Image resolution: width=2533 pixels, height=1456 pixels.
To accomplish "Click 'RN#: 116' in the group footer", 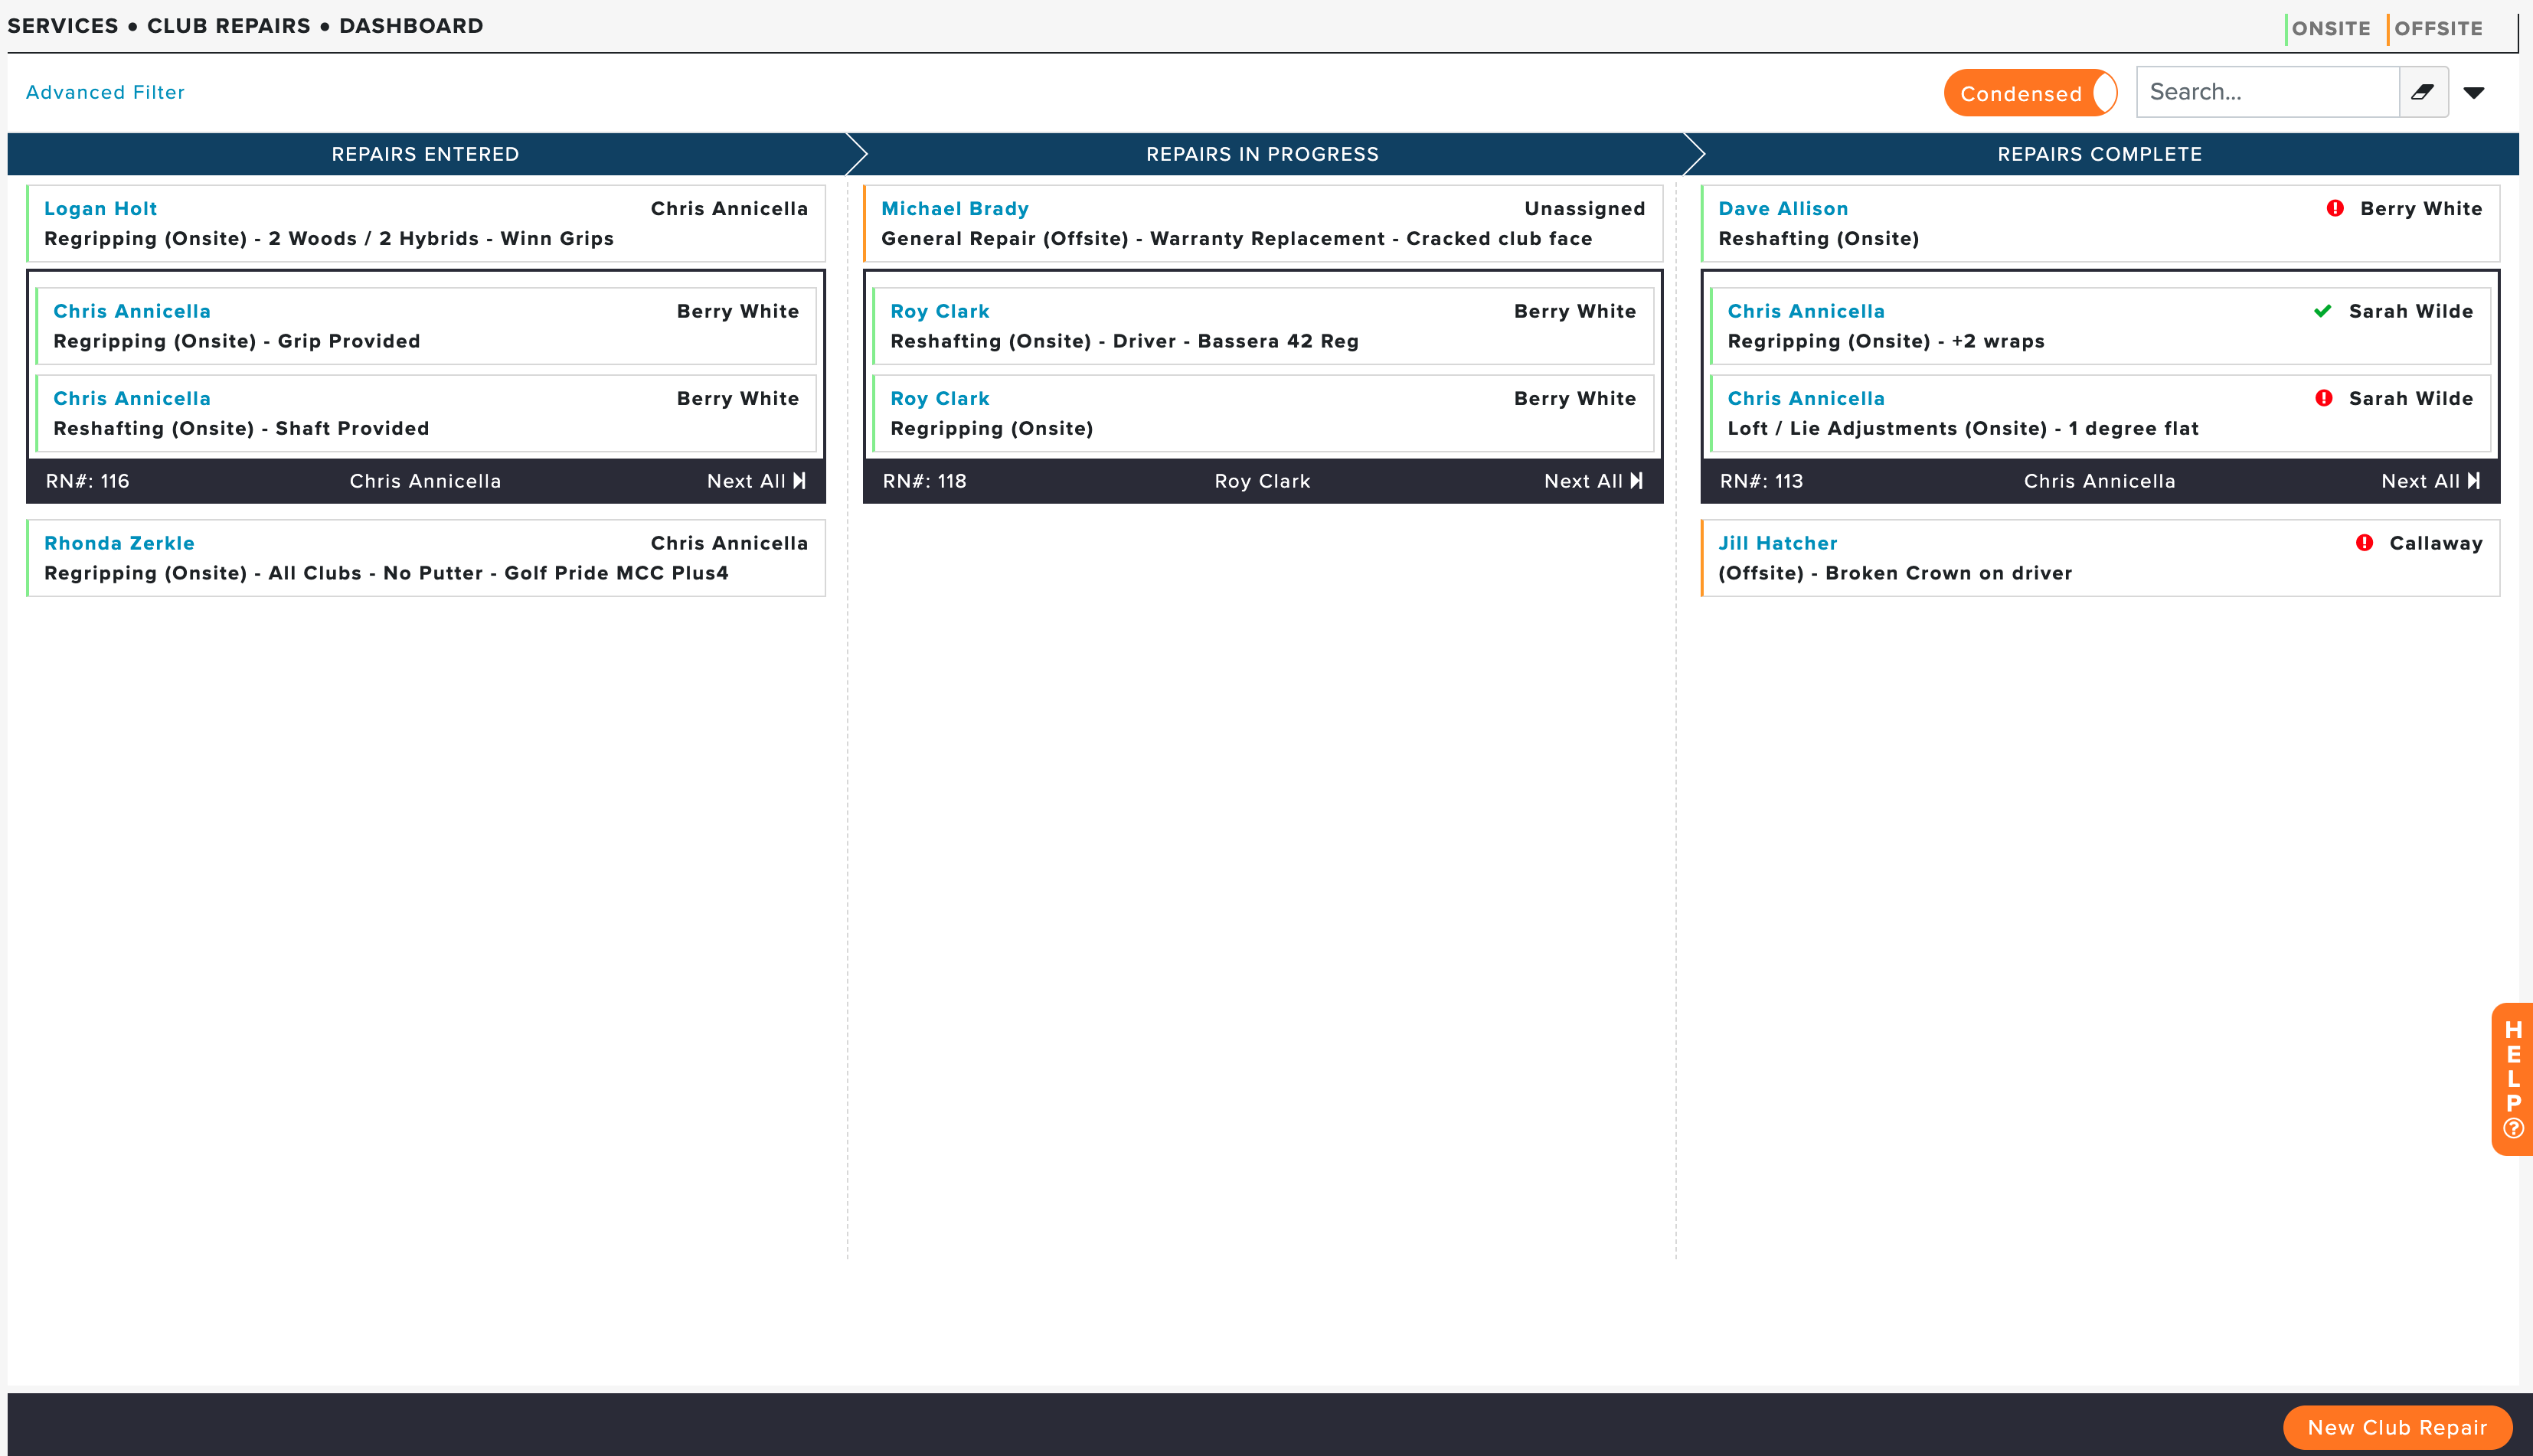I will 87,481.
